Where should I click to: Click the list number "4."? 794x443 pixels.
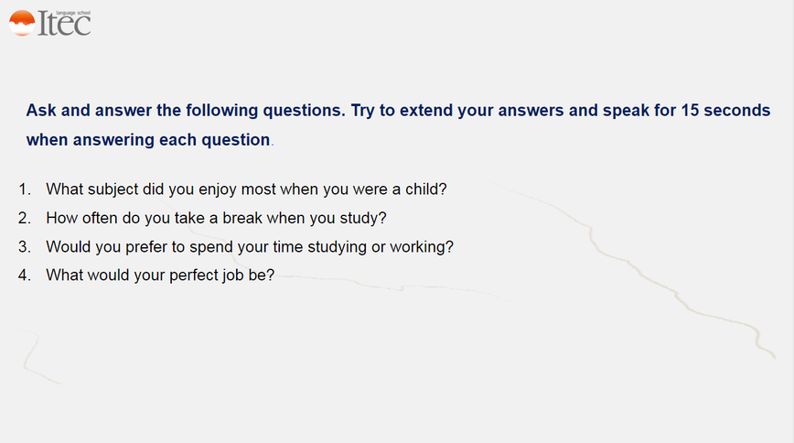click(25, 276)
